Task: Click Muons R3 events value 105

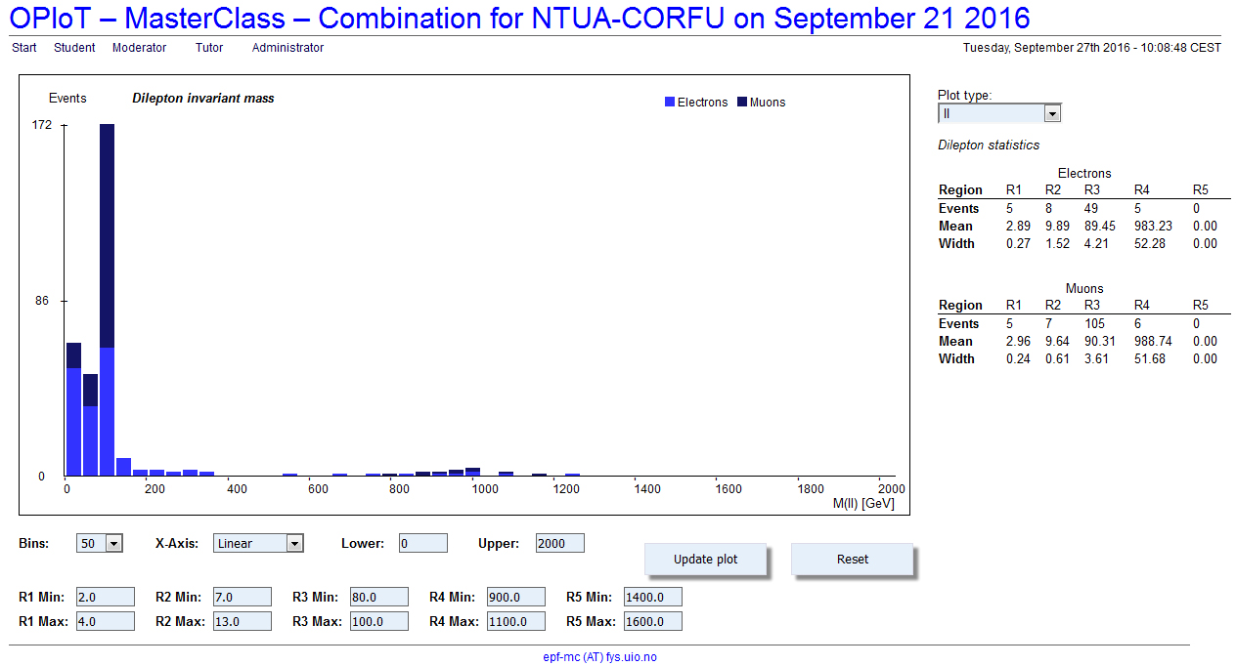Action: tap(1094, 323)
